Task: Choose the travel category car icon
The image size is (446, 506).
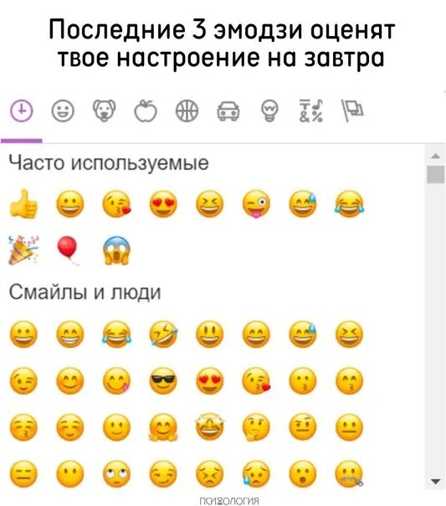Action: coord(228,111)
